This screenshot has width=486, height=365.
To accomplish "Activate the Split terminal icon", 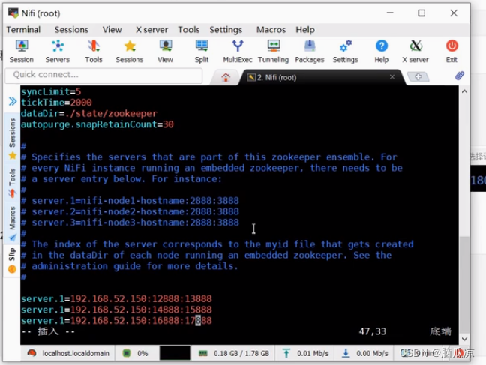I will (x=202, y=51).
